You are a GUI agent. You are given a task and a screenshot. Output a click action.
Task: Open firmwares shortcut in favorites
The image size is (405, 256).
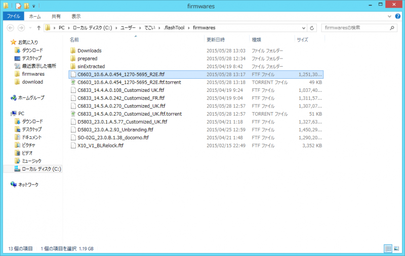coord(33,74)
